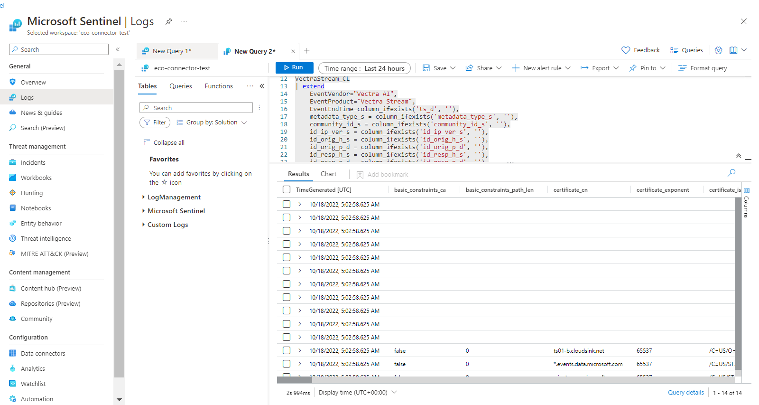Viewport: 759px width, 405px height.
Task: Expand the first result row details
Action: tap(300, 204)
